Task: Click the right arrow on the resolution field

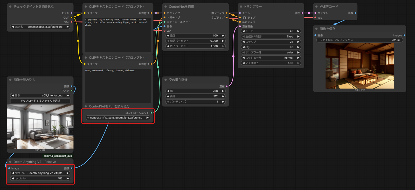Action: 68,179
